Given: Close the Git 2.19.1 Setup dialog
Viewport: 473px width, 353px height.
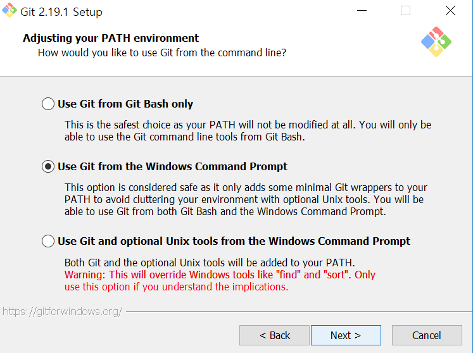Looking at the screenshot, I should (x=450, y=11).
